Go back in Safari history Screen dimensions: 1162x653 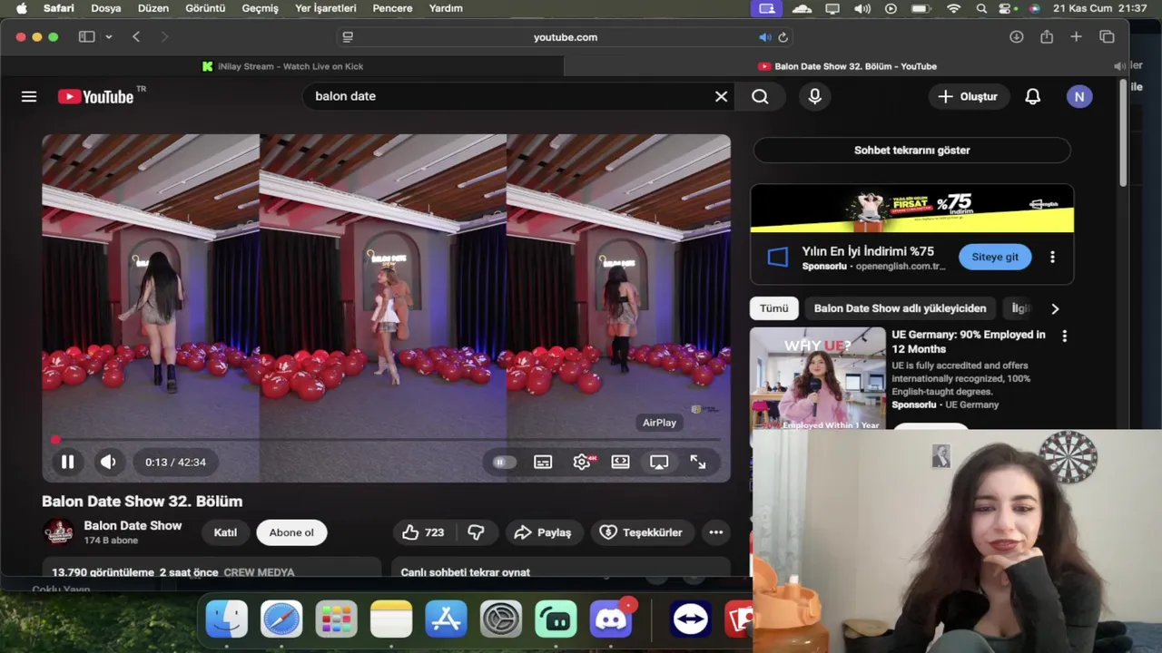(x=136, y=37)
